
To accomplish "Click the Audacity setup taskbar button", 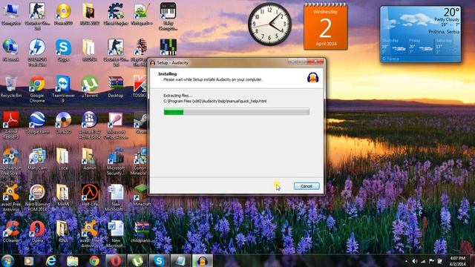I will (x=203, y=260).
